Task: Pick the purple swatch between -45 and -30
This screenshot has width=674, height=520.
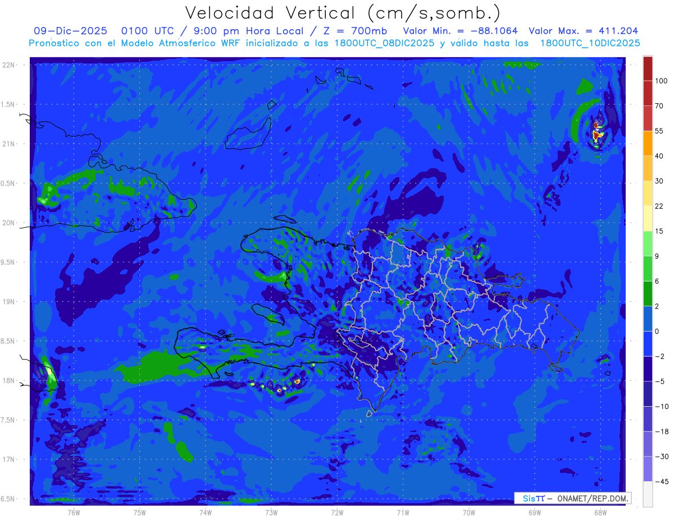Action: [x=648, y=469]
